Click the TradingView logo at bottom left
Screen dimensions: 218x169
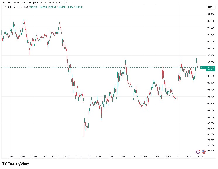(x=13, y=164)
